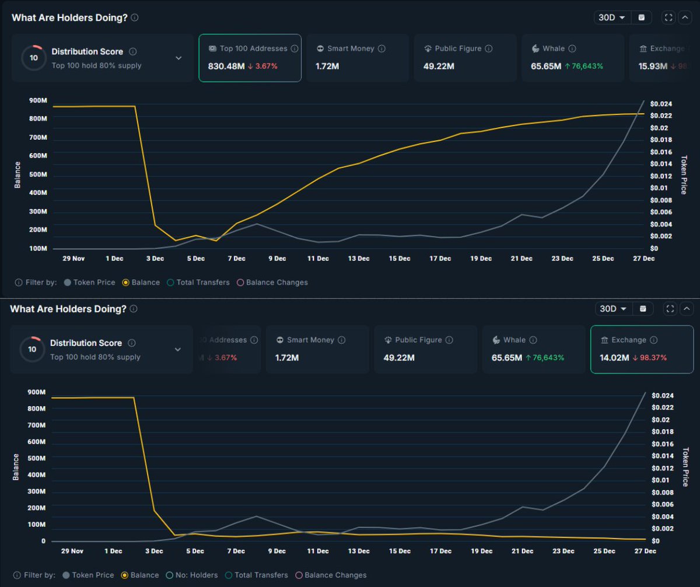Click yellow Balance legend dot in upper chart
This screenshot has width=700, height=587.
point(125,282)
